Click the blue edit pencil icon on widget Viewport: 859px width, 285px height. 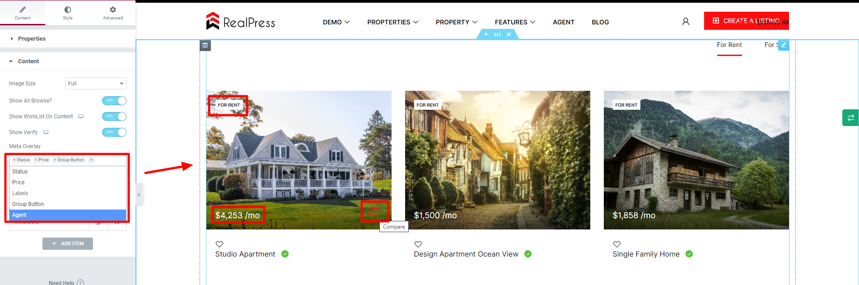click(x=784, y=45)
